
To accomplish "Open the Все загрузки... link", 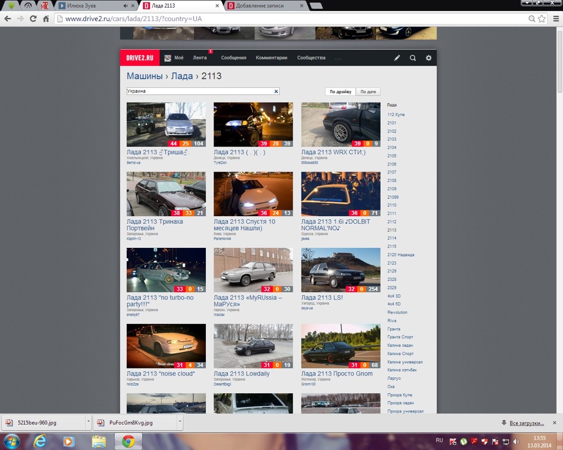I will click(x=527, y=423).
